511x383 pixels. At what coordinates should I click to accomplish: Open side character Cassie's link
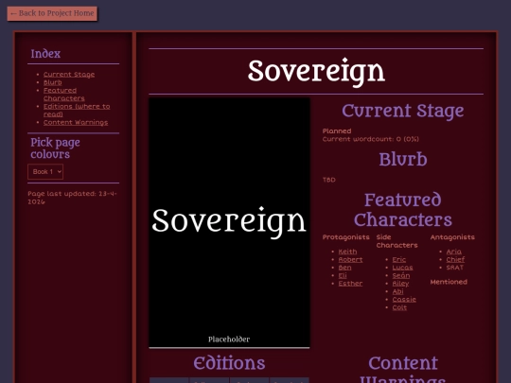pyautogui.click(x=404, y=299)
